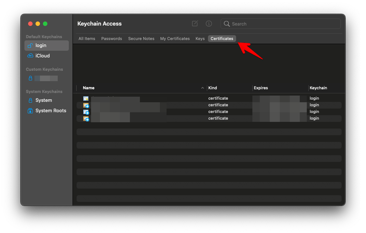Select the blurred custom keychain entry
The width and height of the screenshot is (366, 233).
pos(46,78)
